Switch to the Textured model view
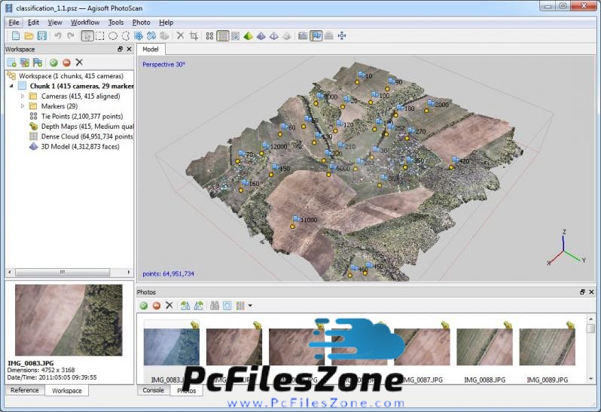601x412 pixels. point(287,36)
